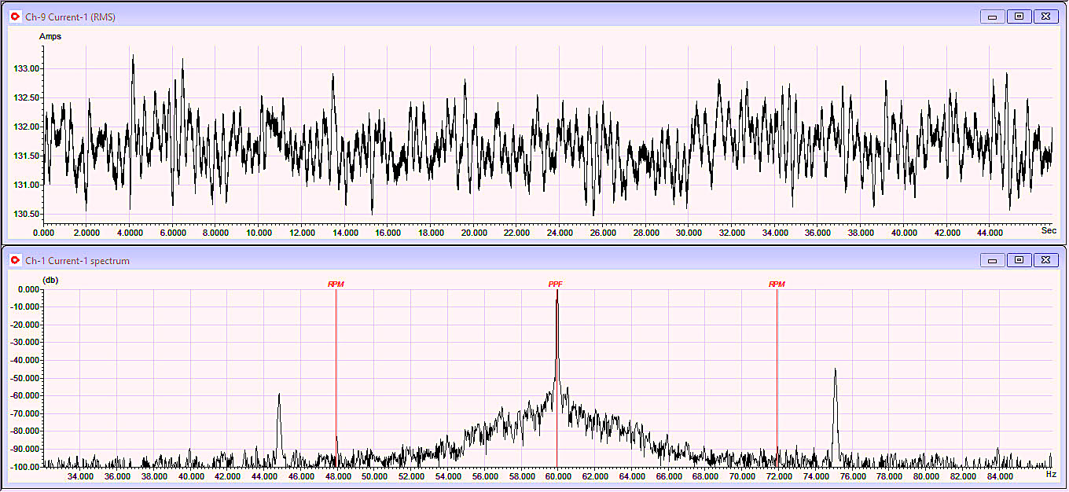Click the Ch-9 Current-1 (RMS) title text
This screenshot has width=1069, height=492.
pyautogui.click(x=71, y=17)
